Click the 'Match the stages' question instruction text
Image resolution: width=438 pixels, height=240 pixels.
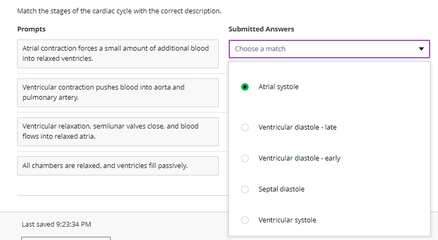pyautogui.click(x=119, y=11)
